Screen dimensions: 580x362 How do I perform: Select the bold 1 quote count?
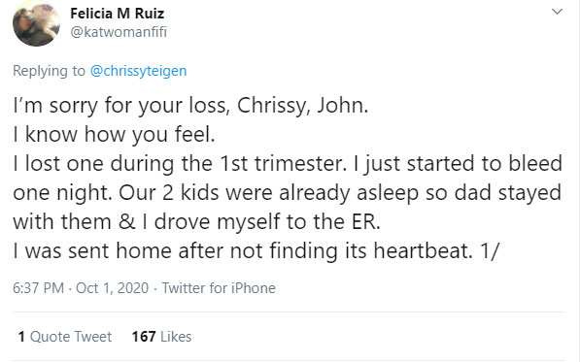21,337
